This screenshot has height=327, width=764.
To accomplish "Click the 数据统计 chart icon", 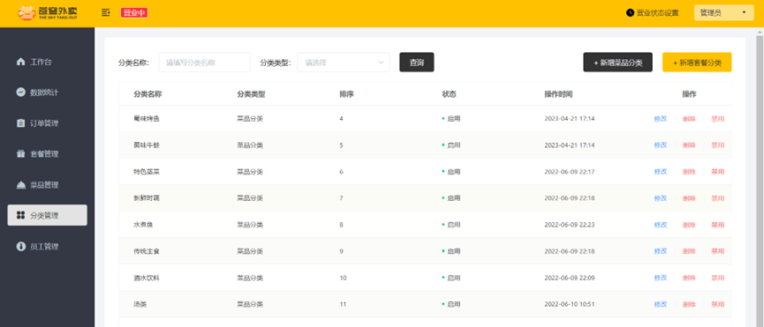I will (20, 93).
